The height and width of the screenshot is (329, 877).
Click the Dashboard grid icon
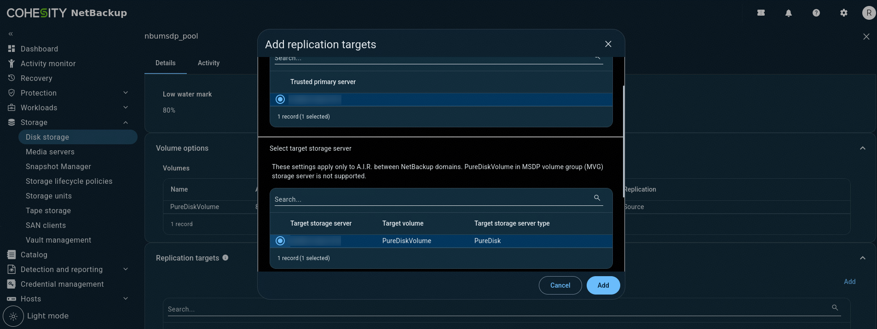12,49
